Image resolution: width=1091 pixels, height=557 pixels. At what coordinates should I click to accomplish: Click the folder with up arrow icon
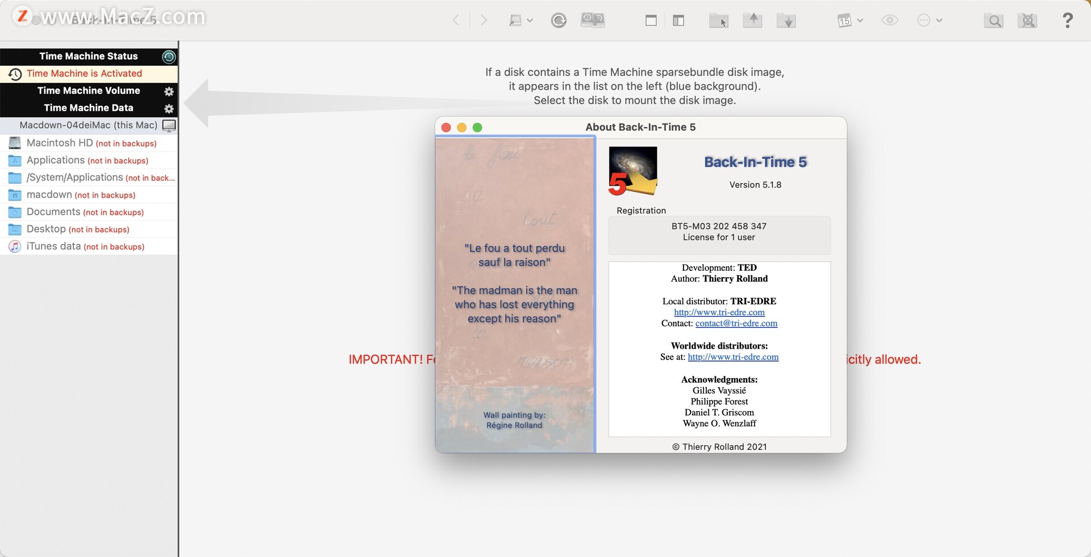[753, 20]
